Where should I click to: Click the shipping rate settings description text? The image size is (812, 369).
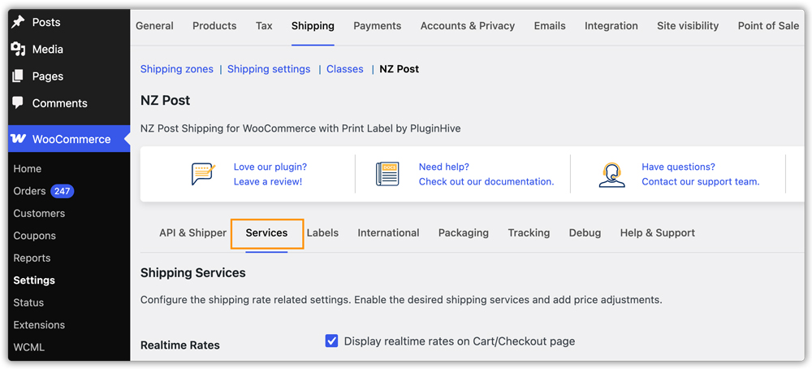(x=401, y=300)
